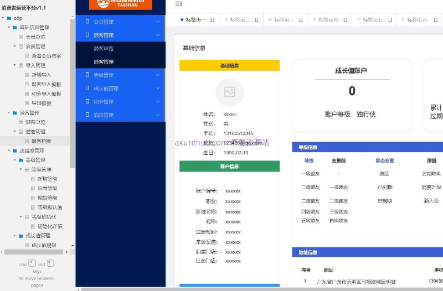Switch to 标签页一 tab
Screen dimensions: 443x291
click(195, 20)
